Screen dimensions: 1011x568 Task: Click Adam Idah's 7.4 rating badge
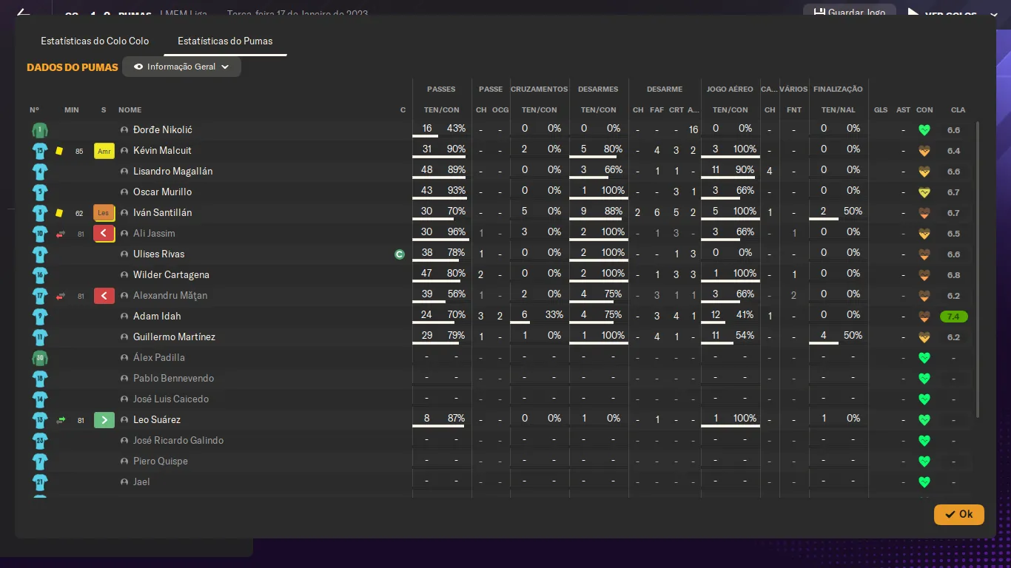pos(953,317)
